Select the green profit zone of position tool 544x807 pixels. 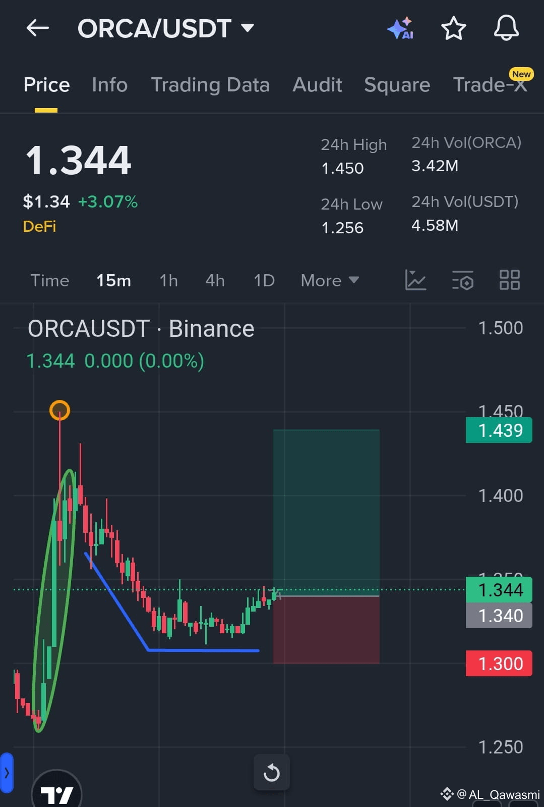(326, 512)
